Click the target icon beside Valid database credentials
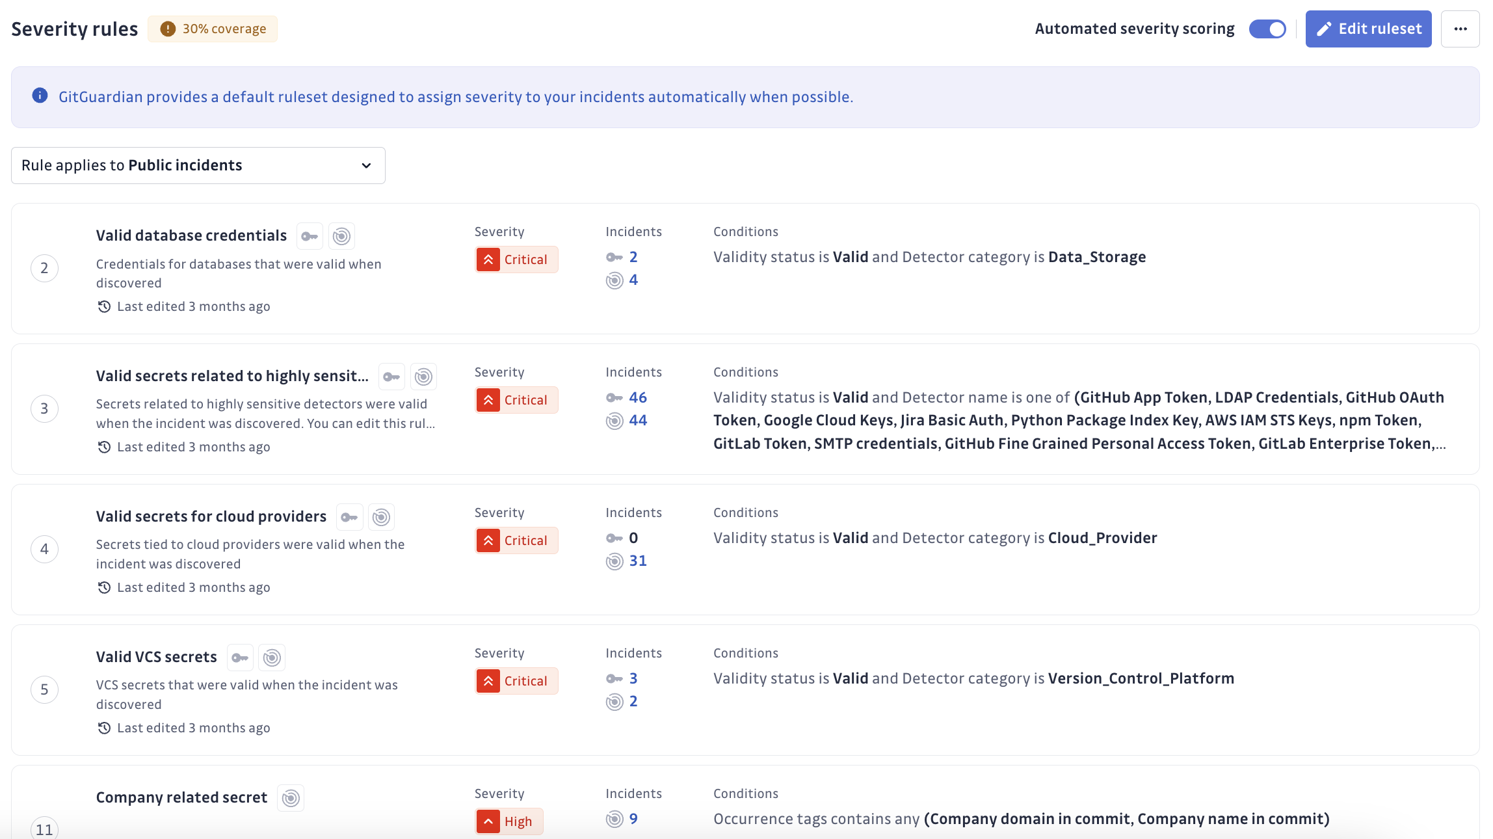 [341, 236]
